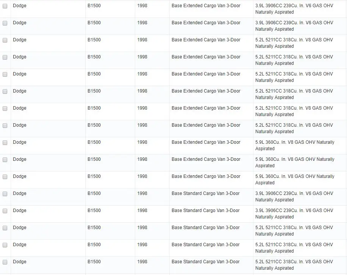Click 'B1500' in the first Extended 5.9L row
Image resolution: width=347 pixels, height=275 pixels.
point(94,142)
